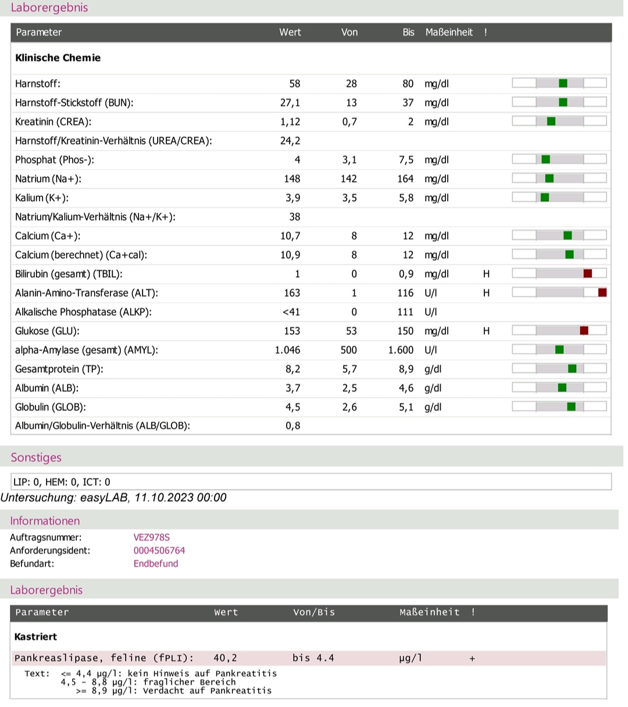The width and height of the screenshot is (628, 707).
Task: Click the Phosphat (Phos-) row label
Action: pyautogui.click(x=55, y=160)
